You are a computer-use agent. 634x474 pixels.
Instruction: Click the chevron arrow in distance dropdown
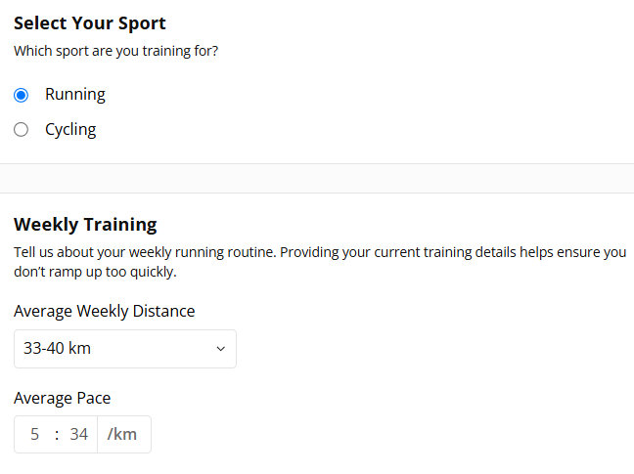pyautogui.click(x=220, y=348)
